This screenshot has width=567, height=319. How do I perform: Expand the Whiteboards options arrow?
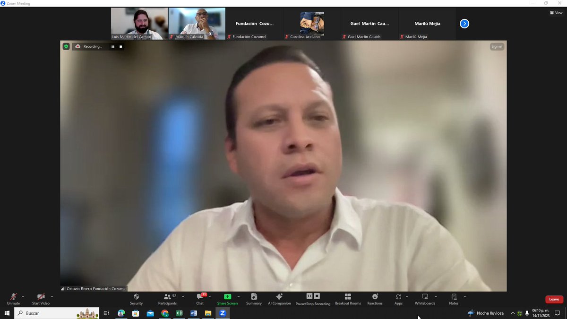(436, 297)
